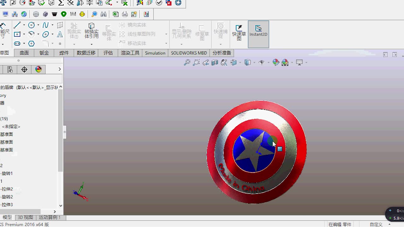Open dropdown arrow beside Hide/Show Items eye

(x=269, y=63)
